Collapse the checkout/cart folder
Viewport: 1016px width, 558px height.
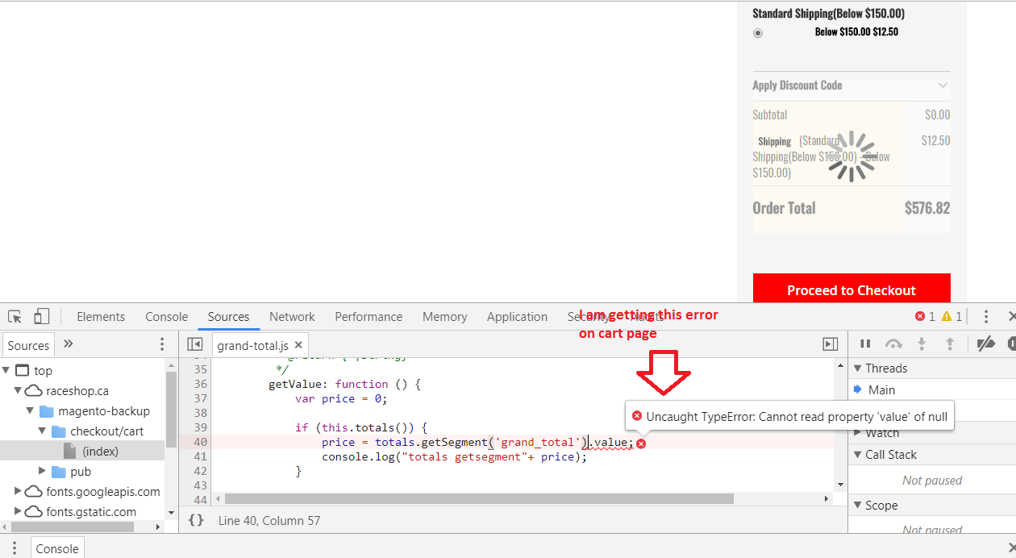click(x=43, y=431)
